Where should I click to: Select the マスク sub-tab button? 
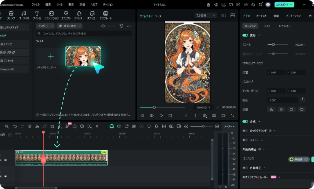(267, 26)
